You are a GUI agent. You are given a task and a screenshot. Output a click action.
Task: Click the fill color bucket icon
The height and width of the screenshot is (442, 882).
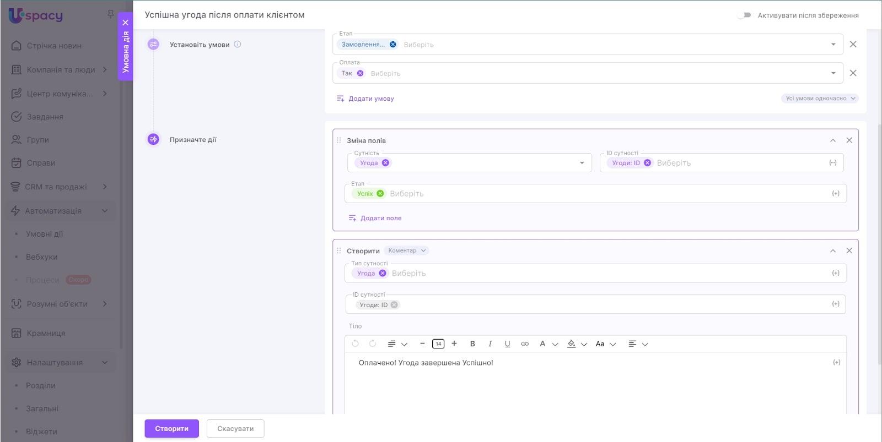coord(572,343)
